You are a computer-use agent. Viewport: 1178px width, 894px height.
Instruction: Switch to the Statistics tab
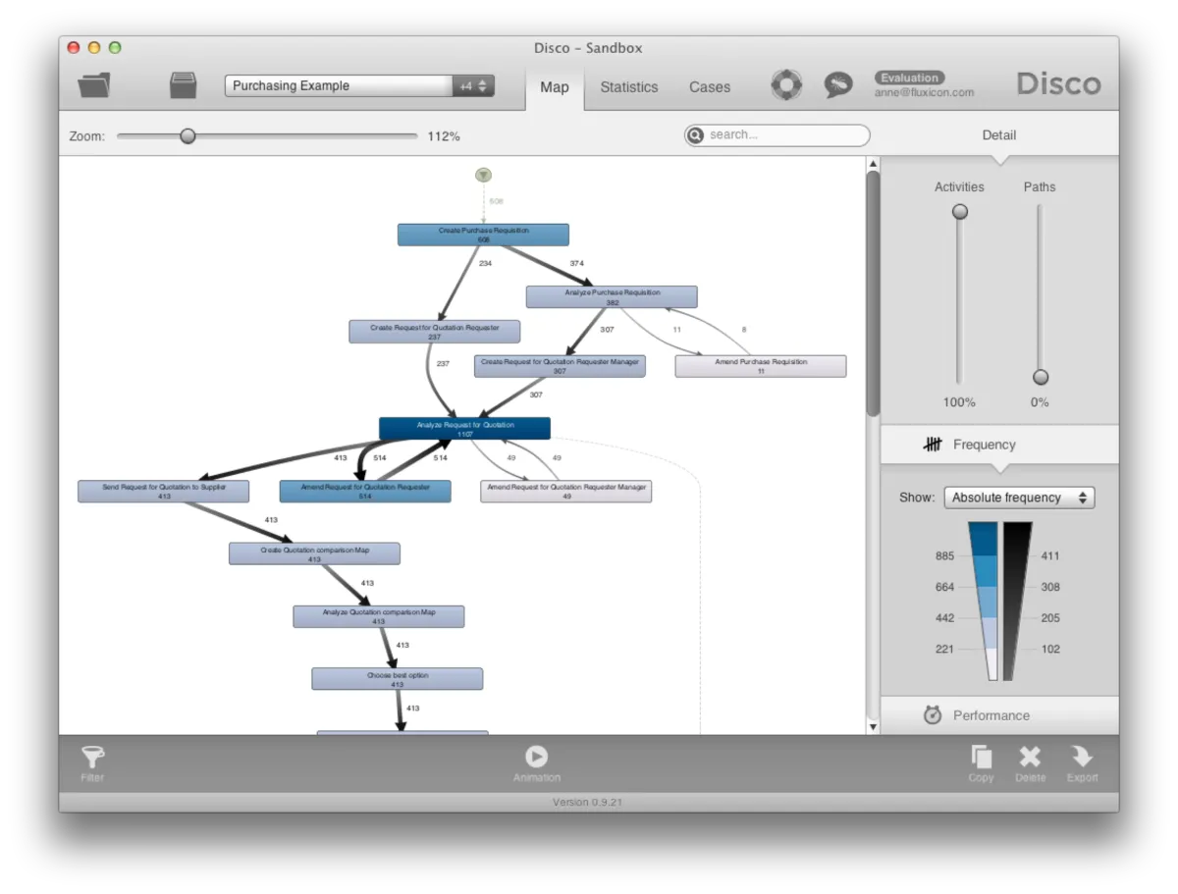(629, 87)
